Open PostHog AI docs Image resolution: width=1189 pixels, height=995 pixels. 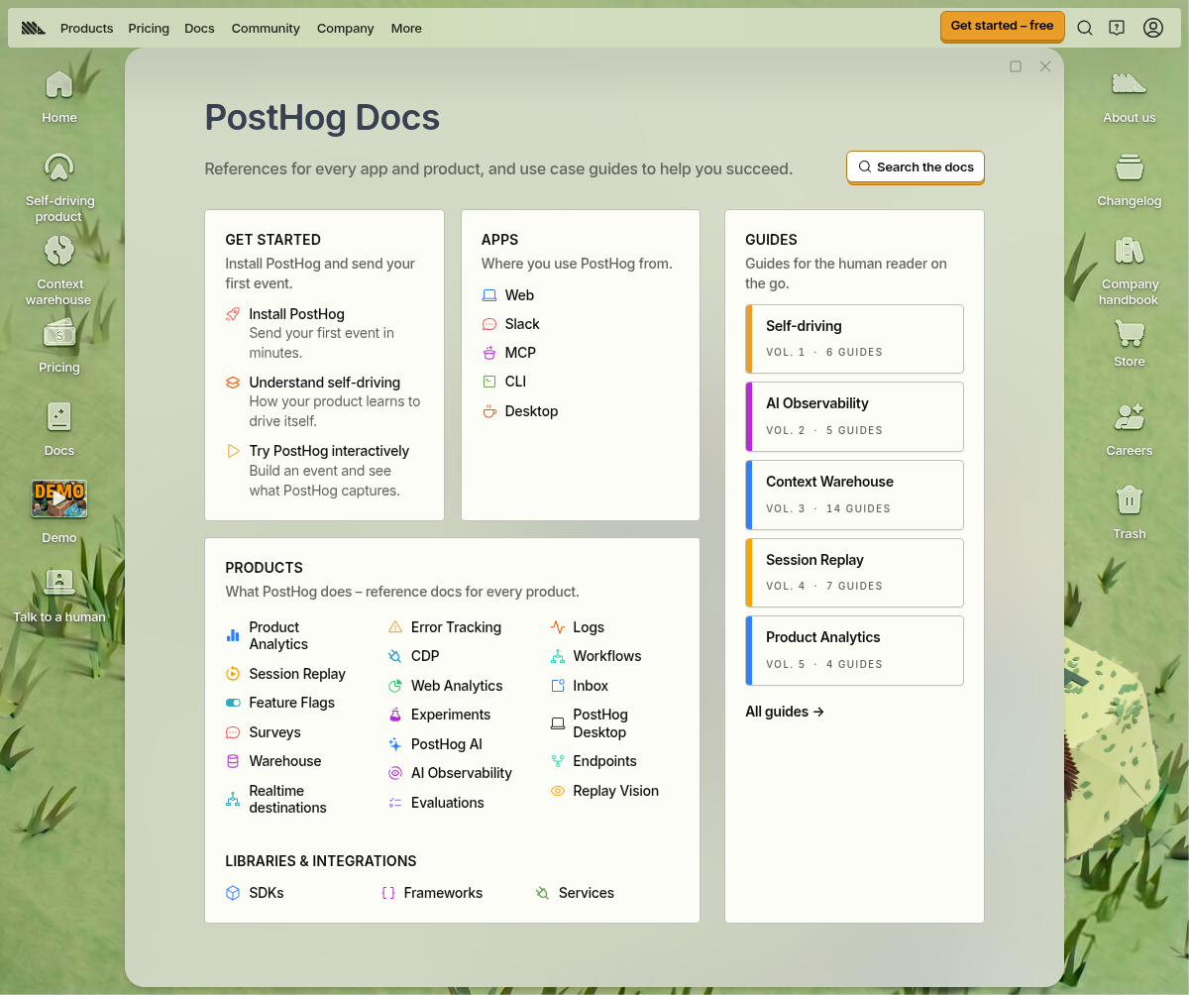(x=435, y=744)
